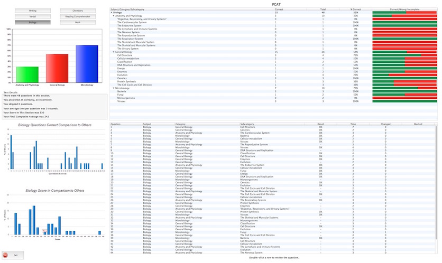Image resolution: width=442 pixels, height=263 pixels.
Task: Click the Microbiology blue chart bar
Action: point(87,64)
